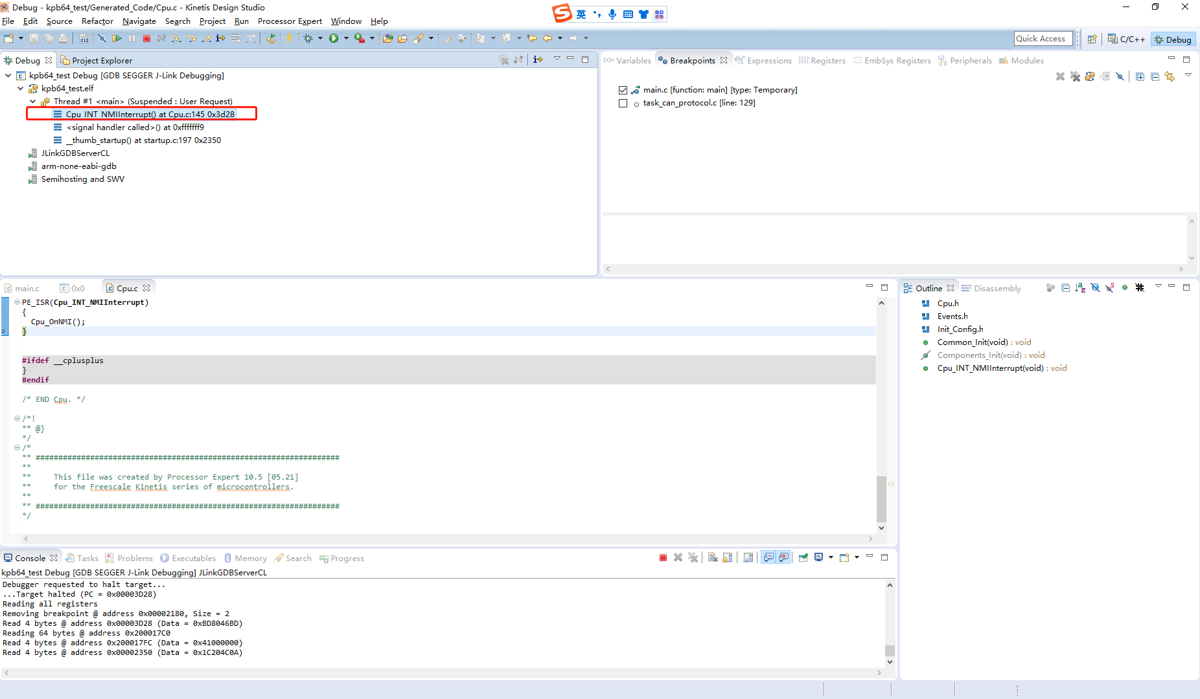The width and height of the screenshot is (1200, 699).
Task: Click Remove All Terminated Launches in Console
Action: [x=693, y=558]
